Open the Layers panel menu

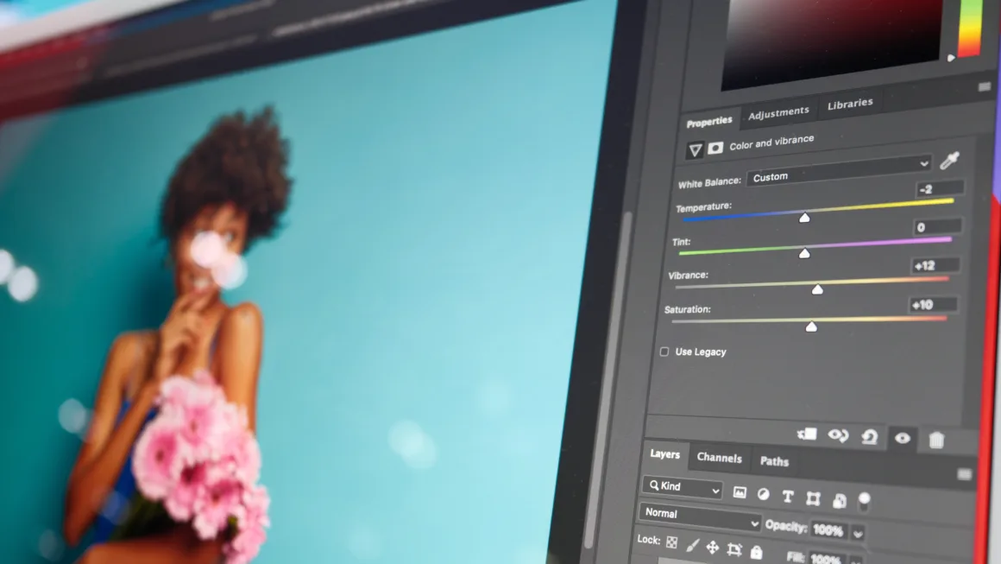click(x=964, y=473)
